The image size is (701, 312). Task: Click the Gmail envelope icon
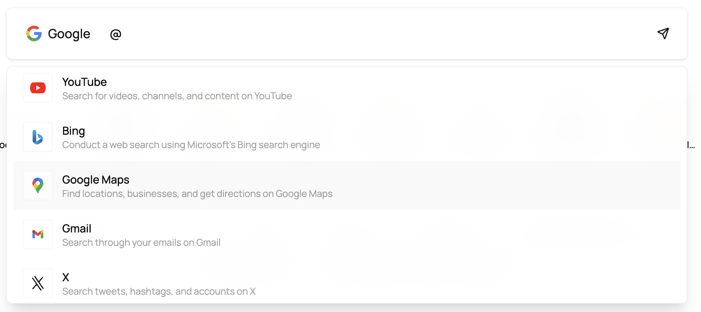tap(38, 234)
